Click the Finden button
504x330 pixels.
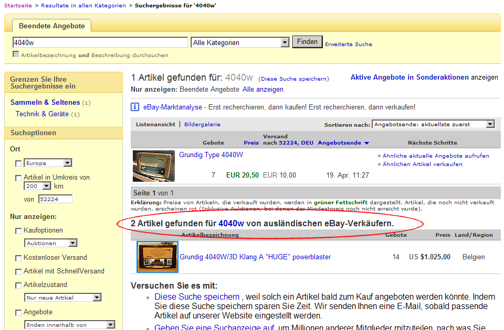[307, 42]
